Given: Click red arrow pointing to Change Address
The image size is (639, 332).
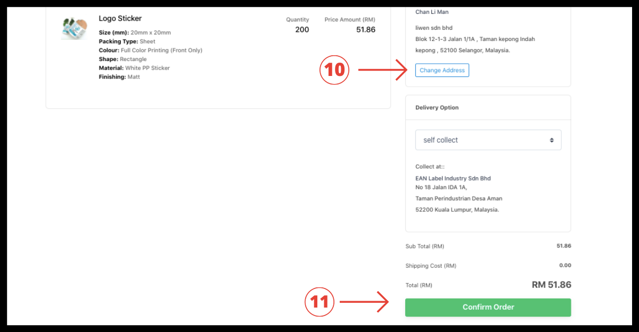Looking at the screenshot, I should (x=381, y=70).
